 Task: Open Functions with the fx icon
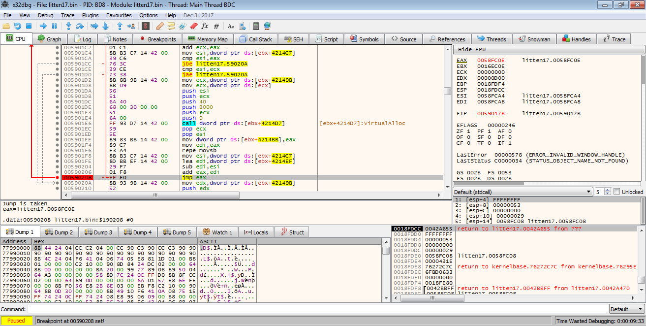click(205, 26)
